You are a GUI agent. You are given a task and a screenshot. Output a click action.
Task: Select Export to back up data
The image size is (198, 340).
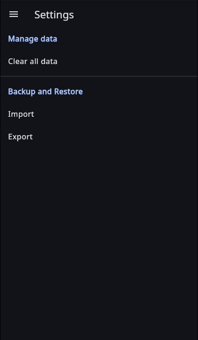[x=99, y=137]
